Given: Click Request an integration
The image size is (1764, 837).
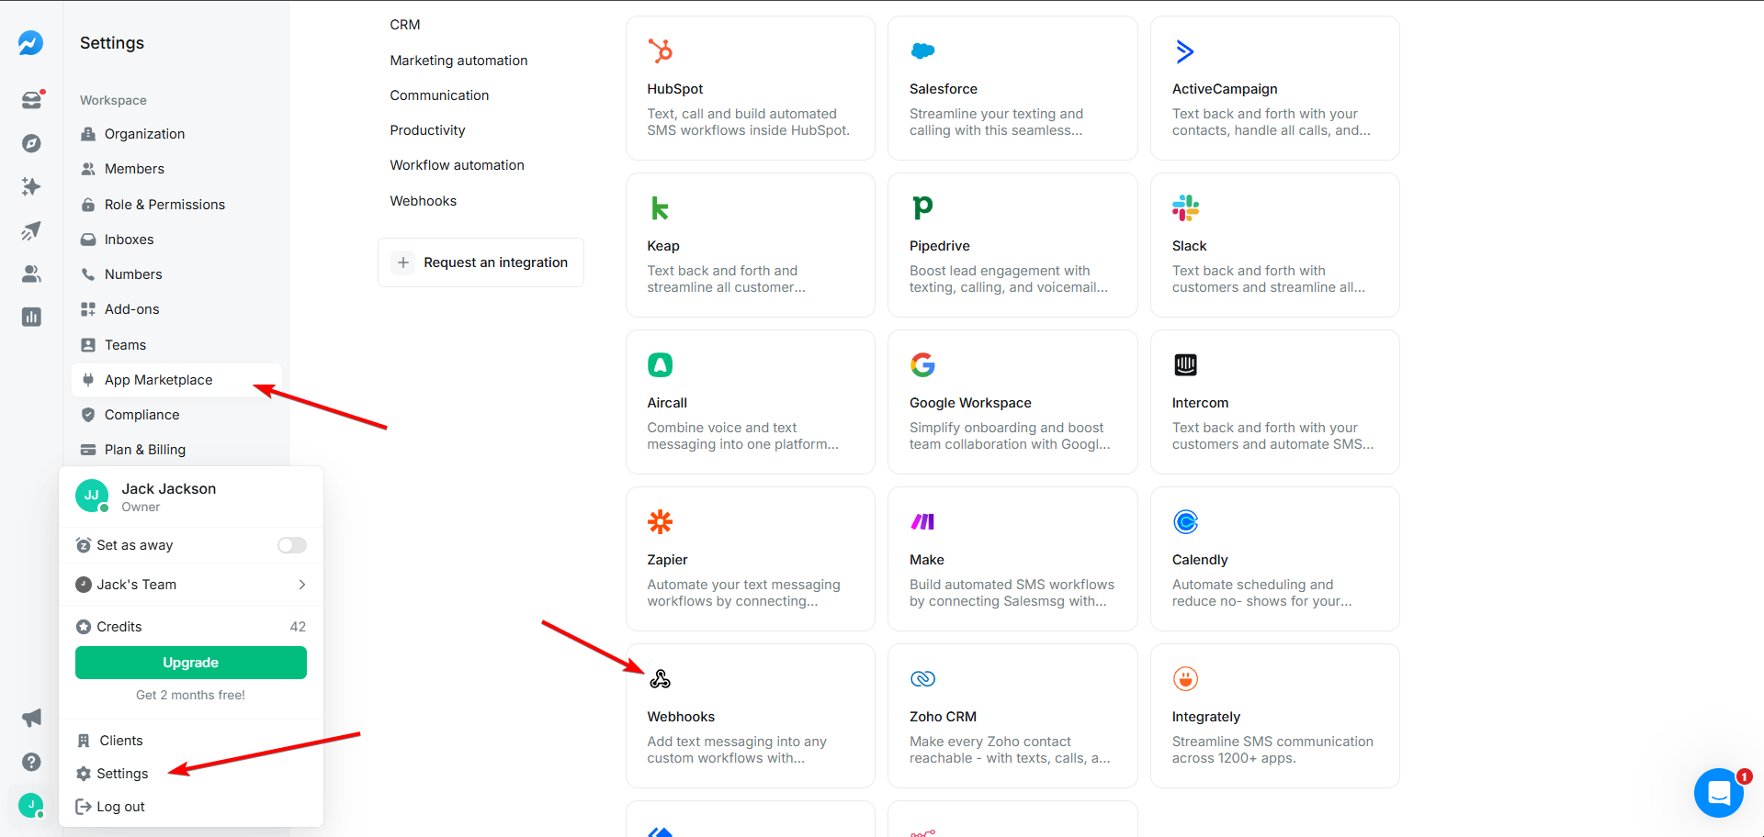Looking at the screenshot, I should (481, 262).
